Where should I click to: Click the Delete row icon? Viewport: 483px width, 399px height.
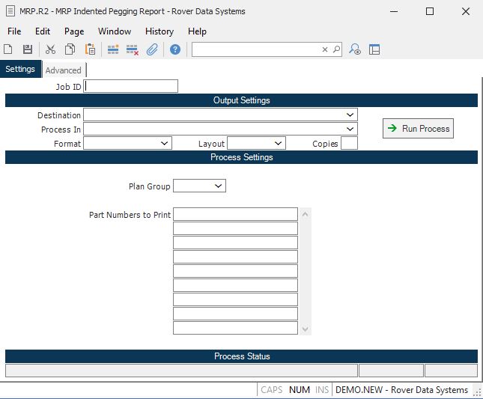coord(133,49)
